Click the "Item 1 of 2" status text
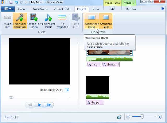 click(x=11, y=117)
